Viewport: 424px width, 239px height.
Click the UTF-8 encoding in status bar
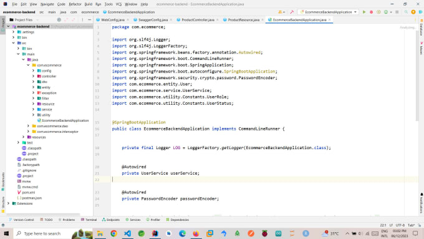point(400,225)
